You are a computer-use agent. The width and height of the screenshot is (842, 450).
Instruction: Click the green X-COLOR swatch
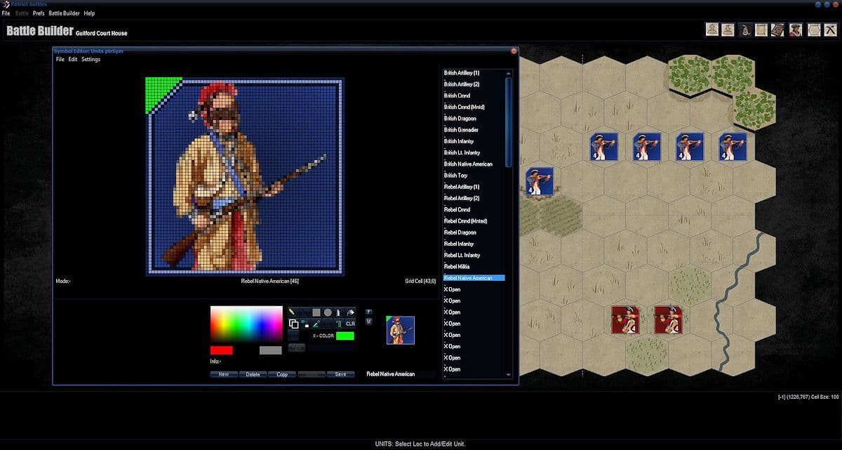coord(345,336)
